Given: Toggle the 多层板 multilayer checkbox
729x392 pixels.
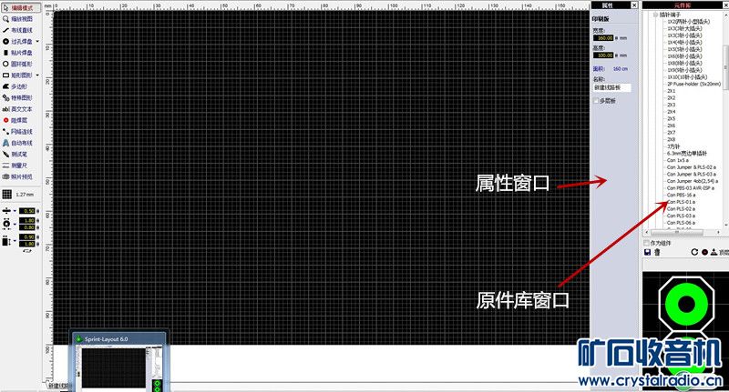Looking at the screenshot, I should (596, 101).
